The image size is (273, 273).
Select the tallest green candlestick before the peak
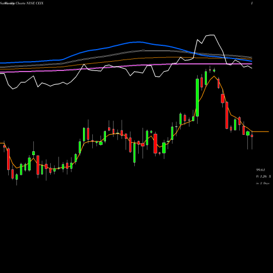[x=197, y=98]
